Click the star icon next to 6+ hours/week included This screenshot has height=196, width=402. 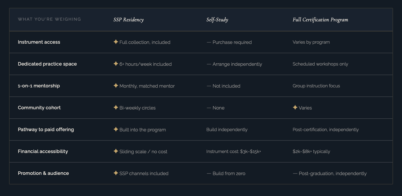(x=116, y=64)
